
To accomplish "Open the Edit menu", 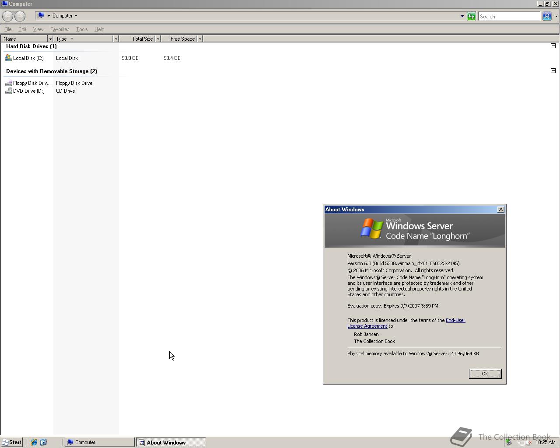I will 22,29.
